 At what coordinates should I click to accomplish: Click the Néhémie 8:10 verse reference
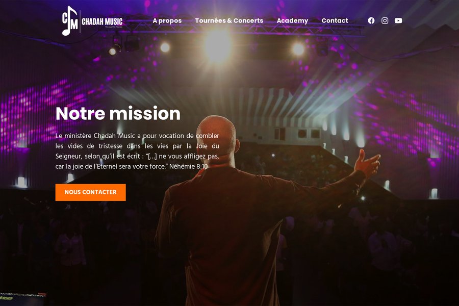[189, 166]
